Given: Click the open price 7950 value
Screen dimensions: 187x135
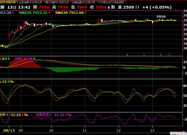Looking at the screenshot, I should coord(44,7).
